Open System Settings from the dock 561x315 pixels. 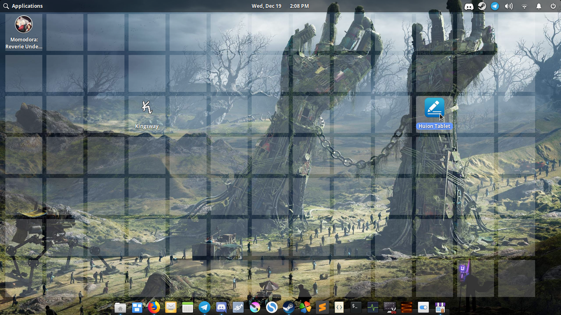point(423,307)
